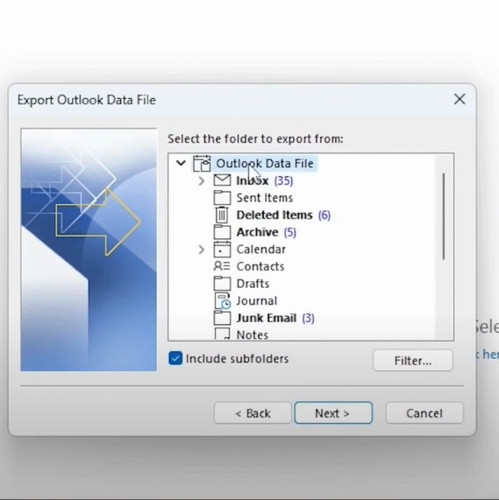This screenshot has height=500, width=499.
Task: Click the Drafts folder icon
Action: [222, 283]
